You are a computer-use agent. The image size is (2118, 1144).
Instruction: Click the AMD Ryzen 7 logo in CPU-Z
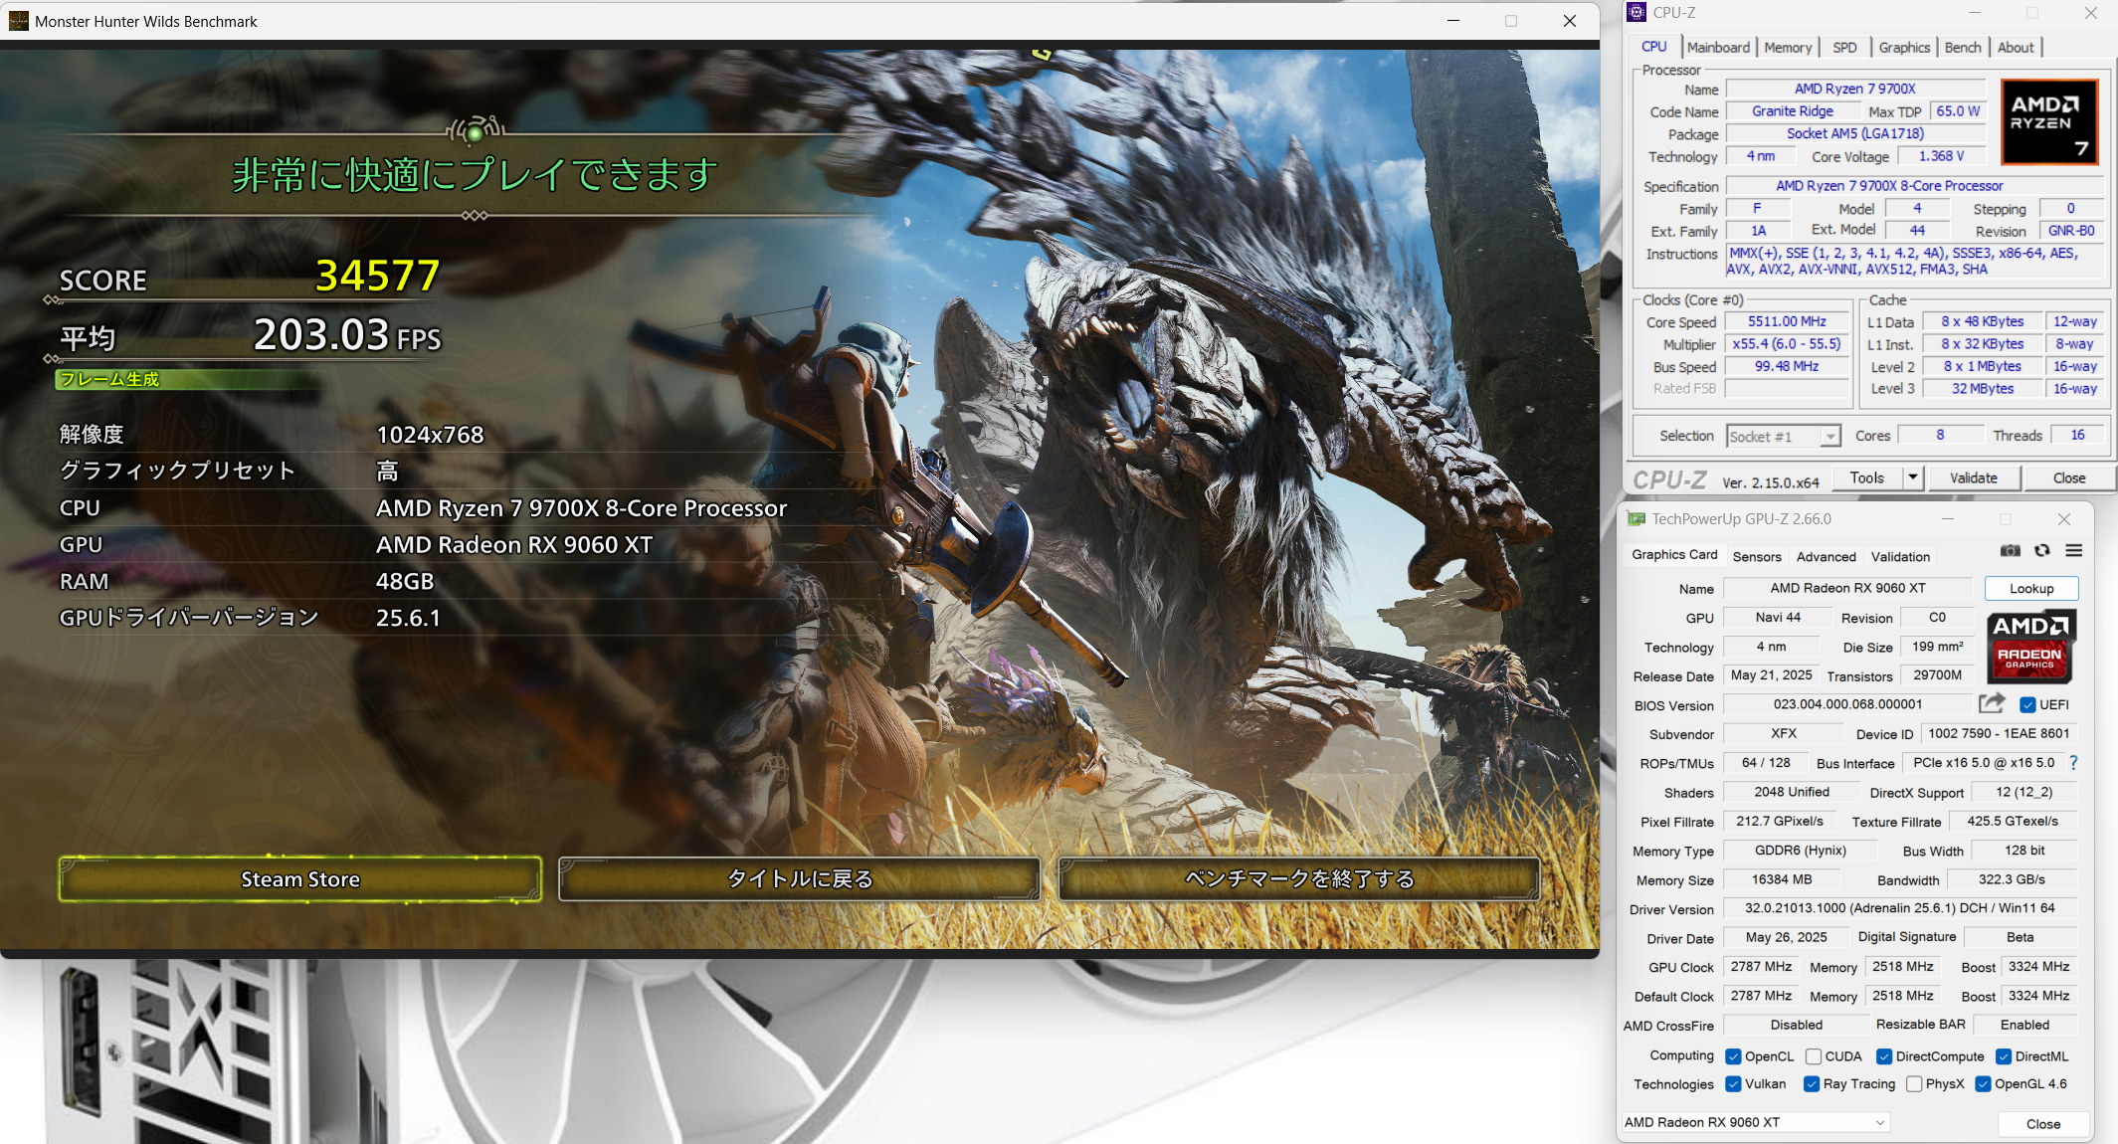(x=2049, y=121)
